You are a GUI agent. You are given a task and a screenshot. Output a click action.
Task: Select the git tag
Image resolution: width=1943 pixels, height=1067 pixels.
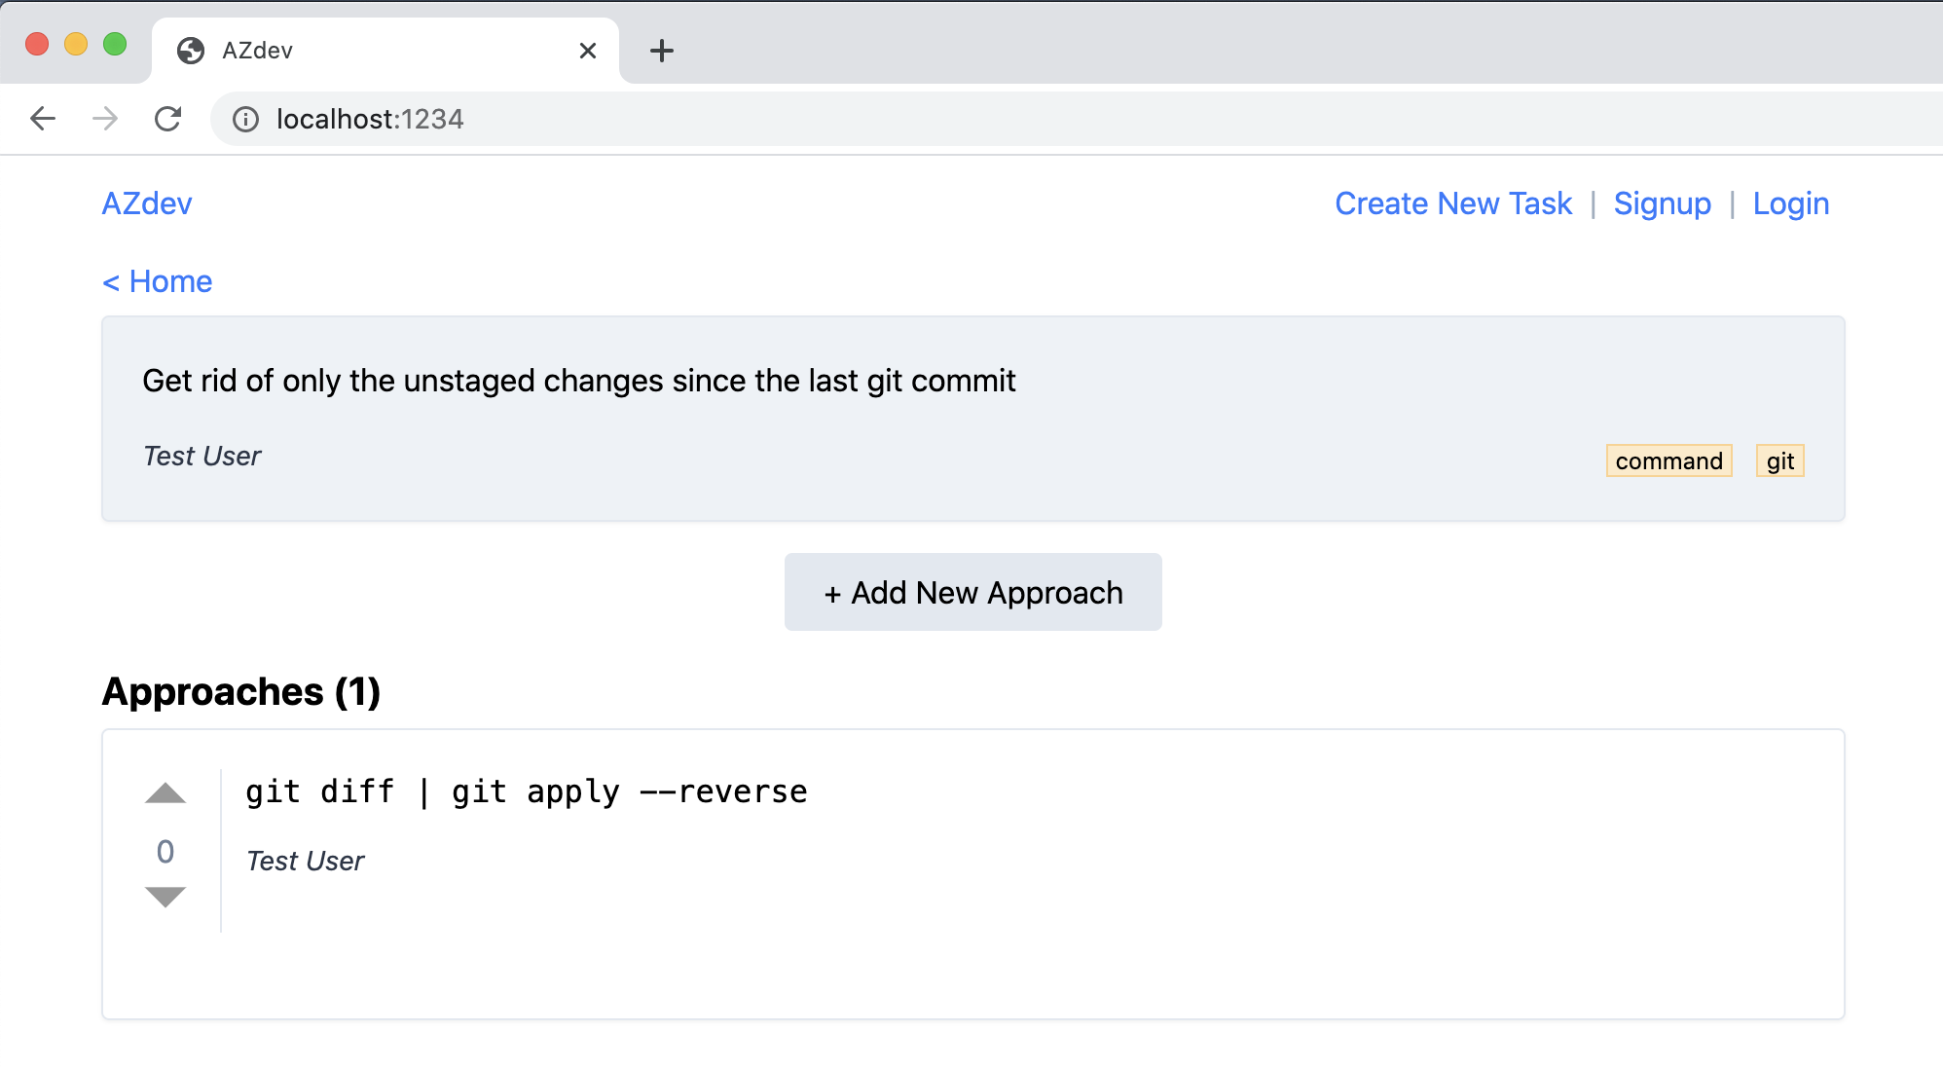coord(1780,460)
